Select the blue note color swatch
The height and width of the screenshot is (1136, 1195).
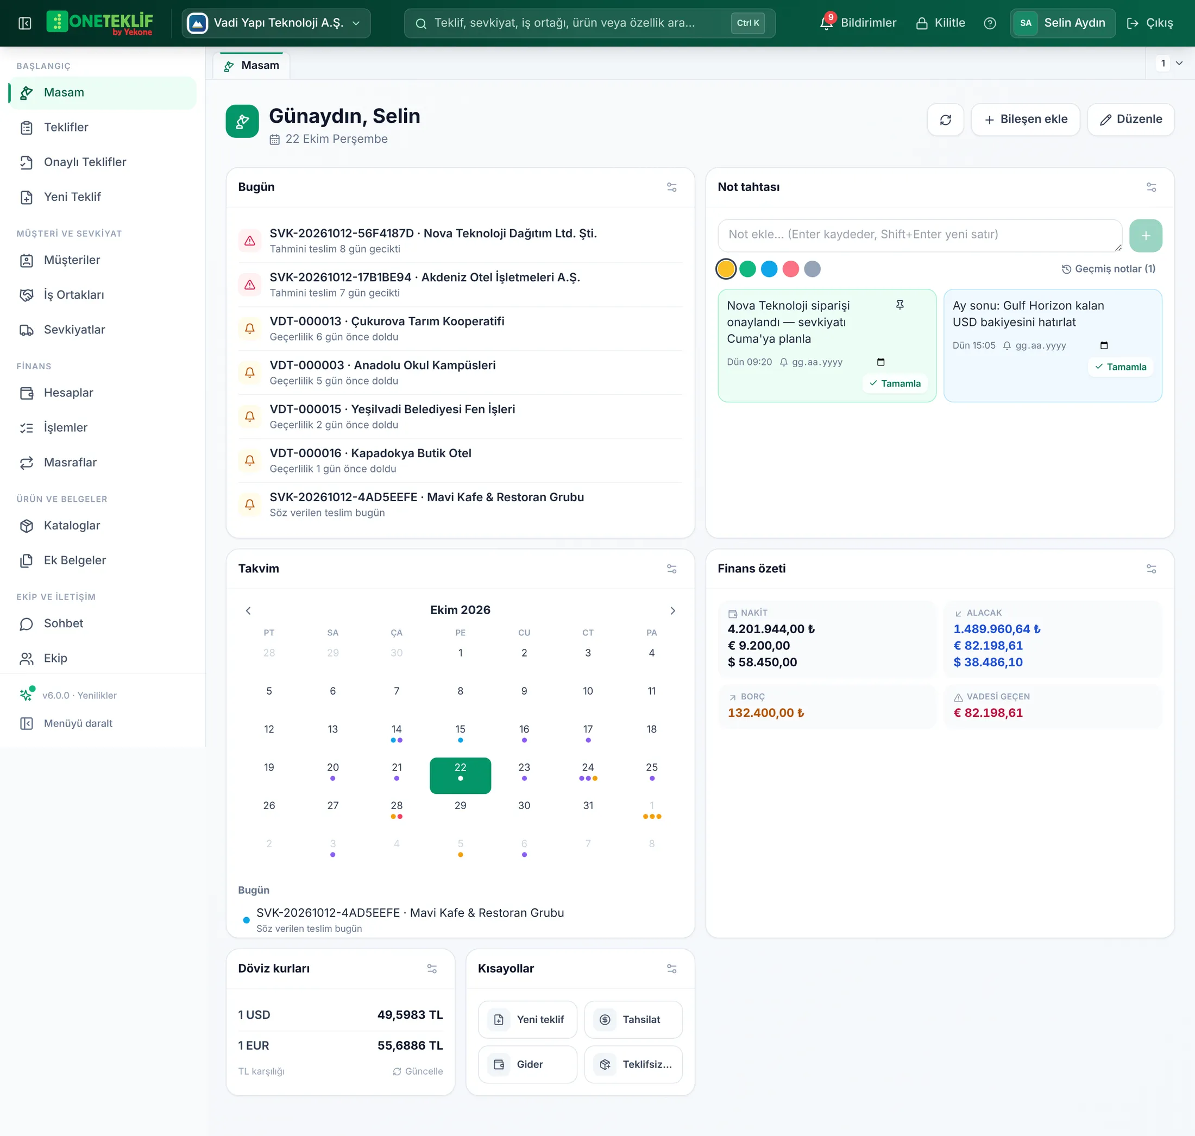(x=769, y=269)
